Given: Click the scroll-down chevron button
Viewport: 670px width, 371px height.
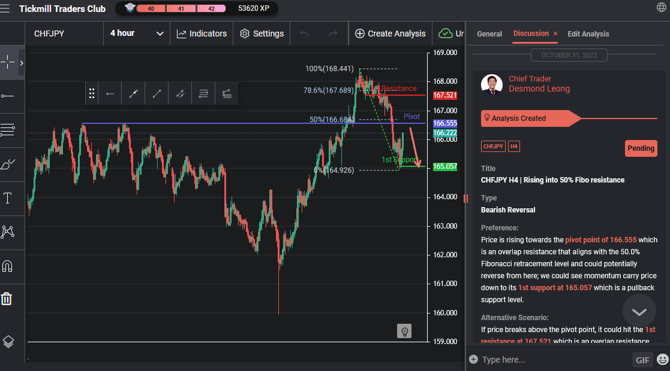Looking at the screenshot, I should point(639,312).
